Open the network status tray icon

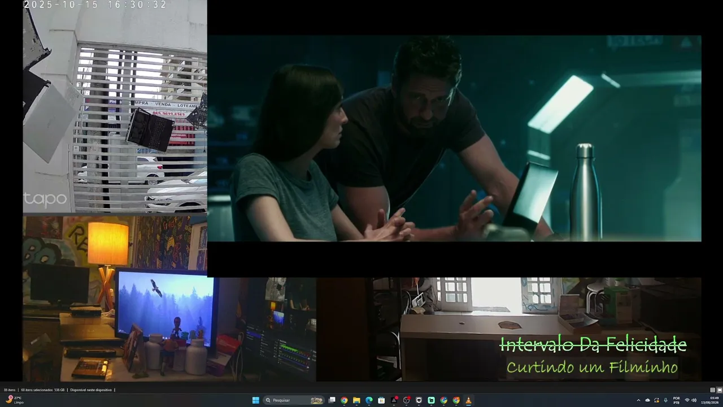tap(687, 400)
